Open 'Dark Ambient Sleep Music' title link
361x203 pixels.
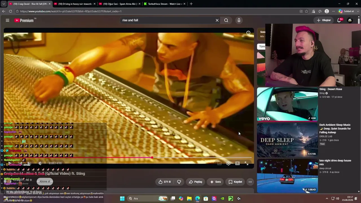coord(335,129)
